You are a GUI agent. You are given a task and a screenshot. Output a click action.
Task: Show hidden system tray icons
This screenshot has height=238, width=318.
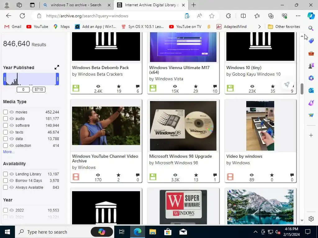[255, 232]
